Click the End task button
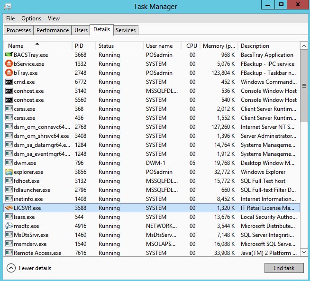Screen dimensions: 310x281 (284, 268)
